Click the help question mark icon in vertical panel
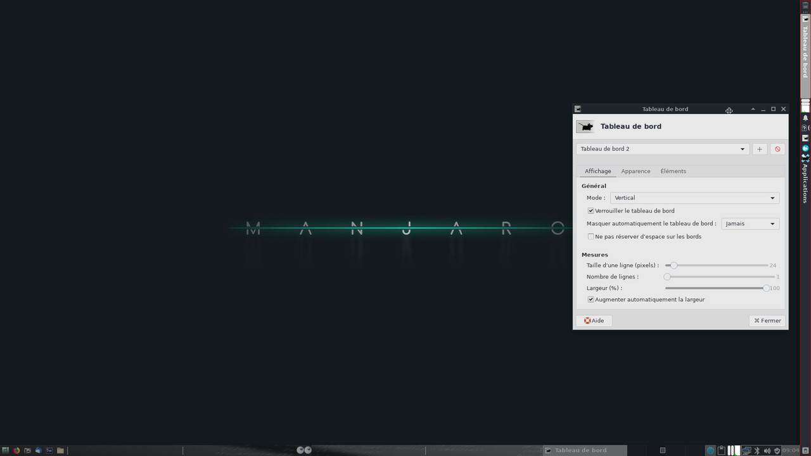811x456 pixels. pos(805,128)
